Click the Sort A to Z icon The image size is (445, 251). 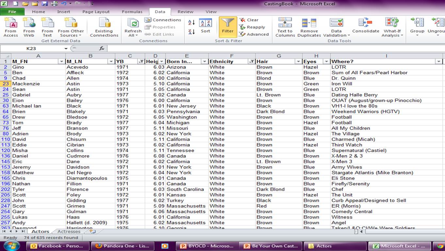click(x=192, y=23)
